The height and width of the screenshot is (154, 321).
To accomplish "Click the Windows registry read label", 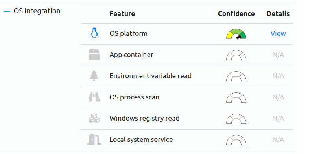I will click(x=144, y=118).
